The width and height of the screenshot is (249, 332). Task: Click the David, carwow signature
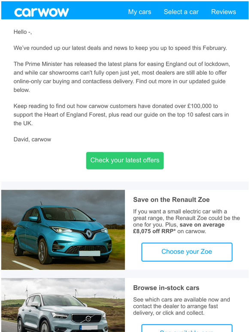click(x=32, y=139)
